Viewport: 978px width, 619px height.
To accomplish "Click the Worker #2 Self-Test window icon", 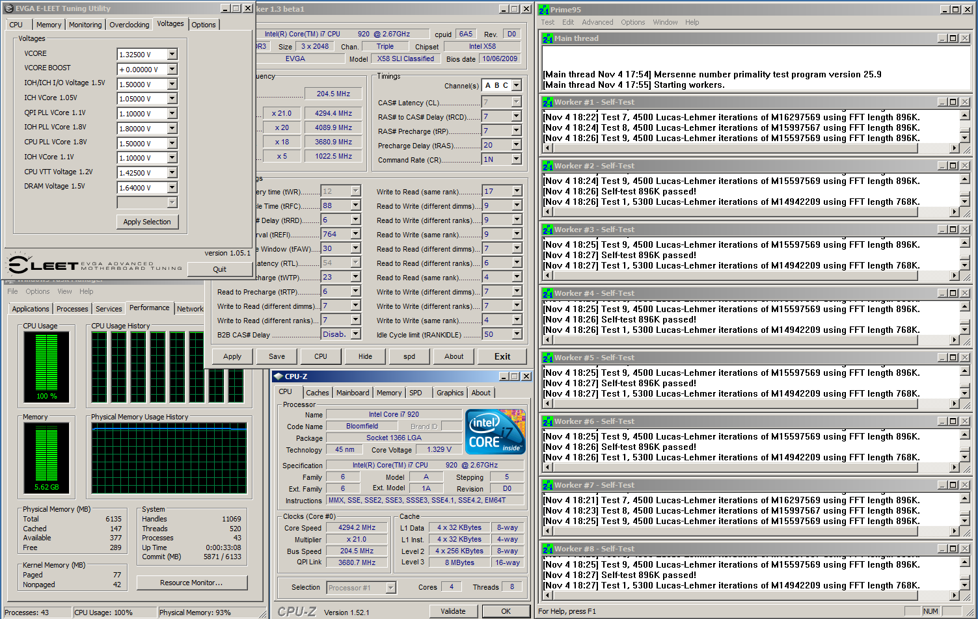I will (x=547, y=166).
